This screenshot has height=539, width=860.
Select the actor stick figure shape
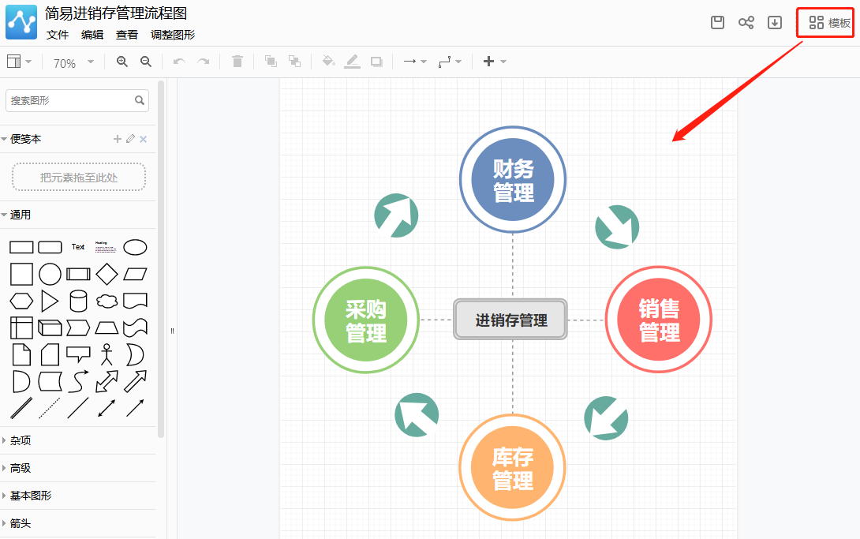(107, 355)
